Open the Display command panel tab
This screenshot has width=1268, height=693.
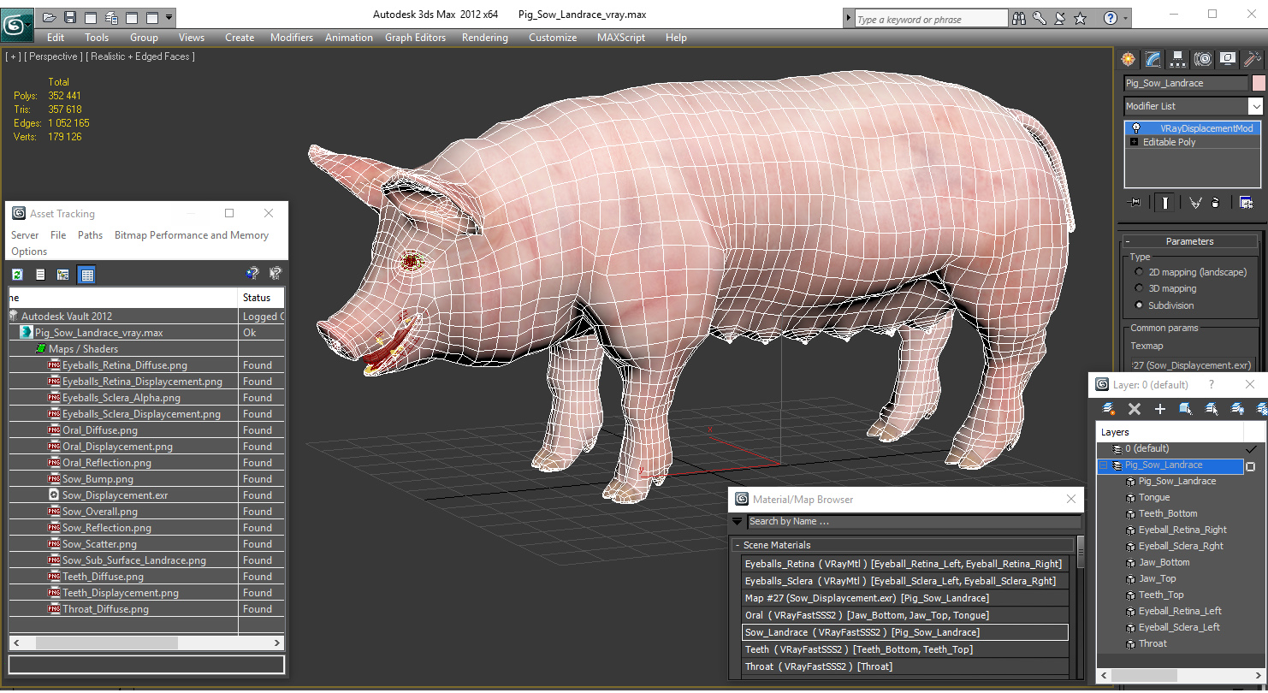(1228, 59)
